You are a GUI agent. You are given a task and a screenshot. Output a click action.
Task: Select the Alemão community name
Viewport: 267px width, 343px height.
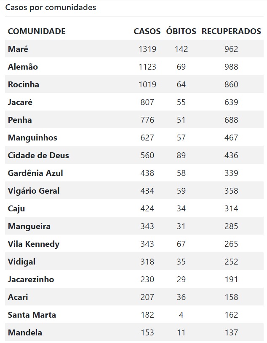click(x=23, y=67)
